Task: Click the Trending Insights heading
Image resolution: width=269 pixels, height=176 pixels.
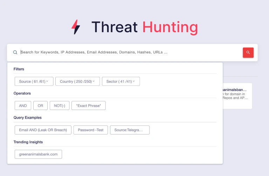Action: pyautogui.click(x=28, y=142)
